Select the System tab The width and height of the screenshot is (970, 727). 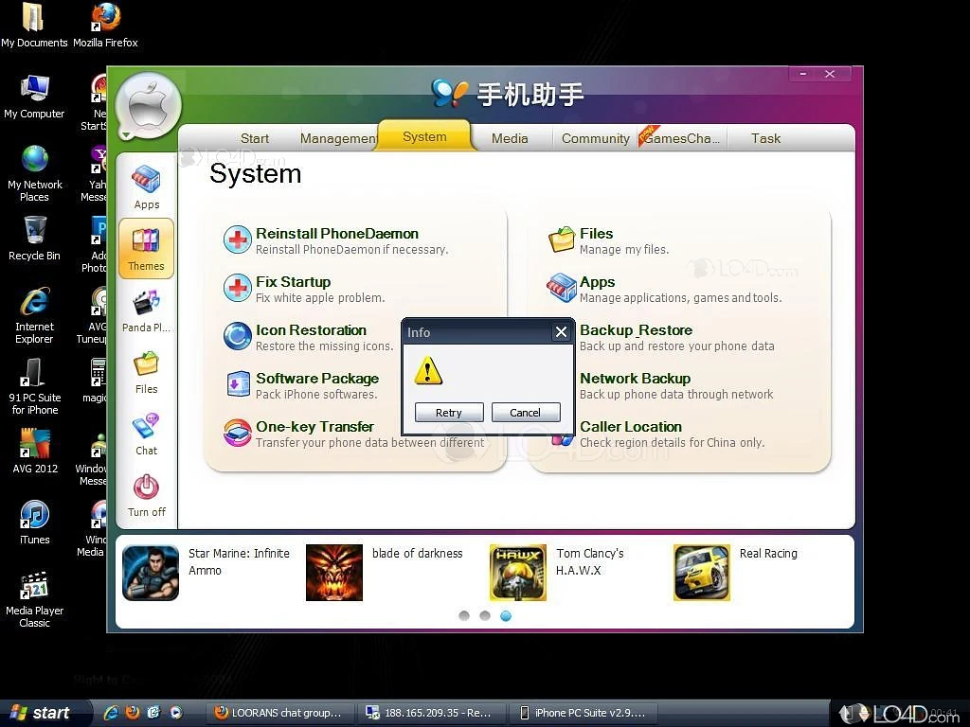(424, 136)
